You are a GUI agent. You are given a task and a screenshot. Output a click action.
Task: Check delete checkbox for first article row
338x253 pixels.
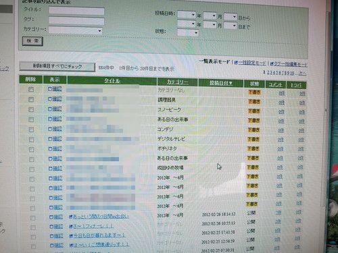pyautogui.click(x=31, y=90)
